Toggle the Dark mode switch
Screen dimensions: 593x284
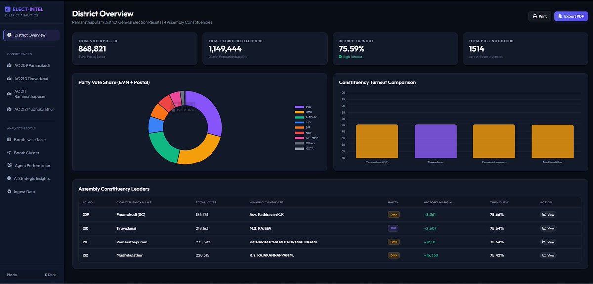(x=50, y=274)
